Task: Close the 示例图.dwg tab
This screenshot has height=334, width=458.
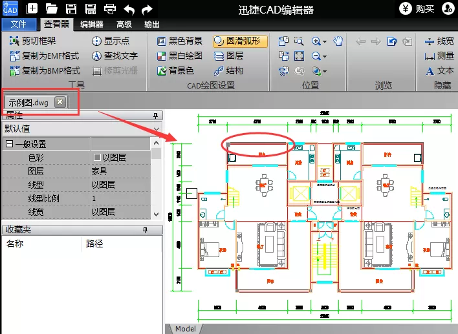Action: 60,102
